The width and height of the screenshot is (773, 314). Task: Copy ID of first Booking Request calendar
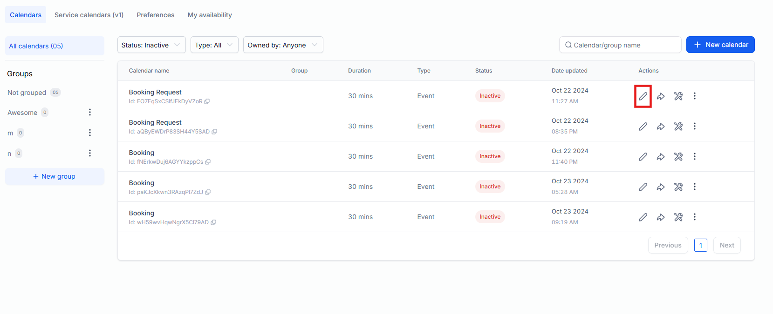(207, 101)
